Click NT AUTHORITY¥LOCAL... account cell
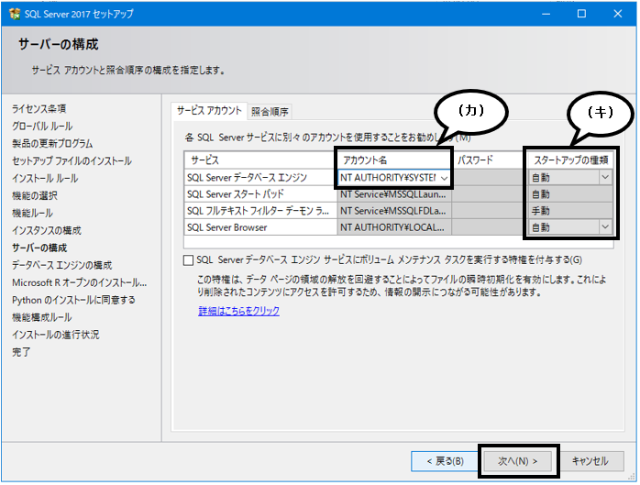The height and width of the screenshot is (485, 640). coord(394,227)
